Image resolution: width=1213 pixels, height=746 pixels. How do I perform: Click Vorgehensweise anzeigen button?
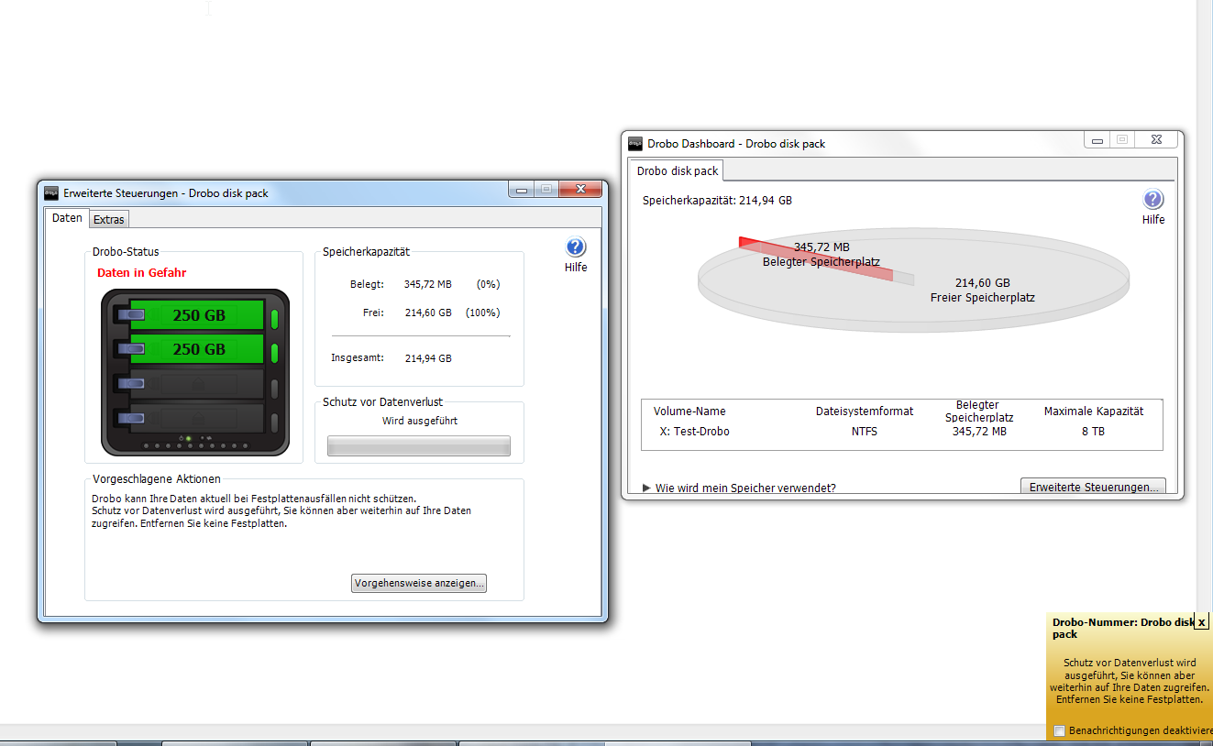pyautogui.click(x=418, y=583)
